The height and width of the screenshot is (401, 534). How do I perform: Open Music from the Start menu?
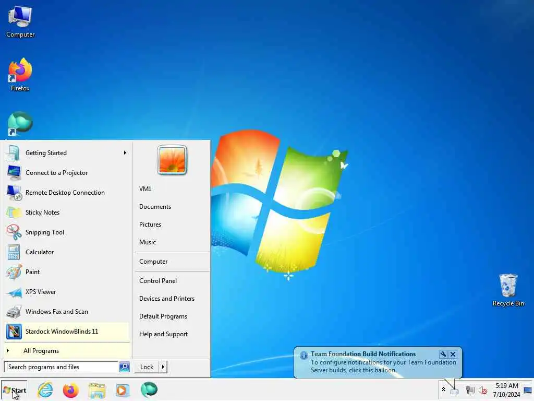(148, 242)
